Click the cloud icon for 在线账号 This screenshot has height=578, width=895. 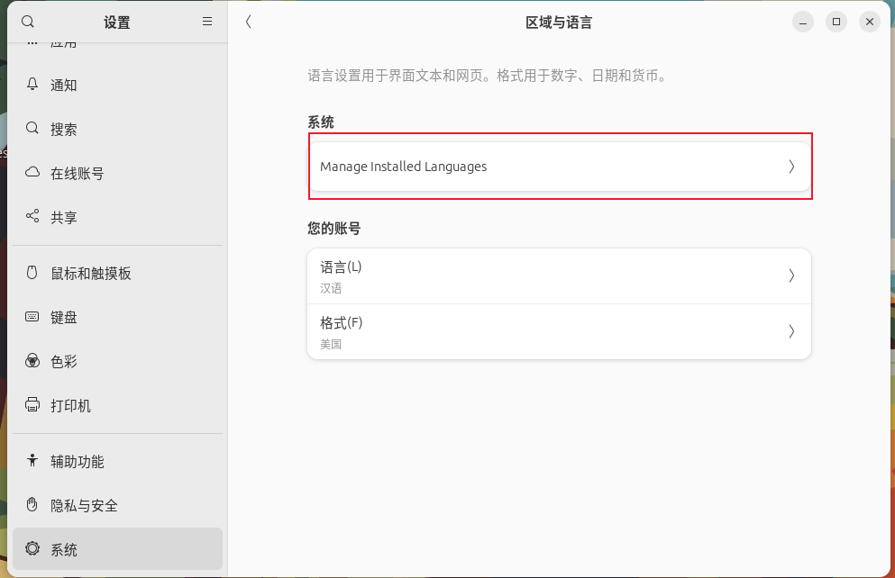tap(32, 173)
